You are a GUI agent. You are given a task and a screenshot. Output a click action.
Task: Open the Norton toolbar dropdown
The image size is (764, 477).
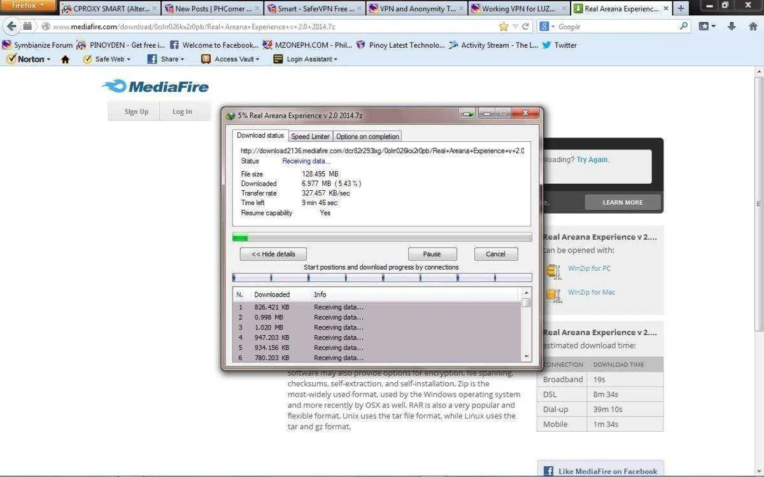tap(29, 59)
